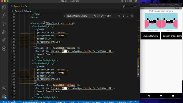Screen dimensions: 183x103
Task: Customize layout icon in title bar
Action: [x=136, y=1]
